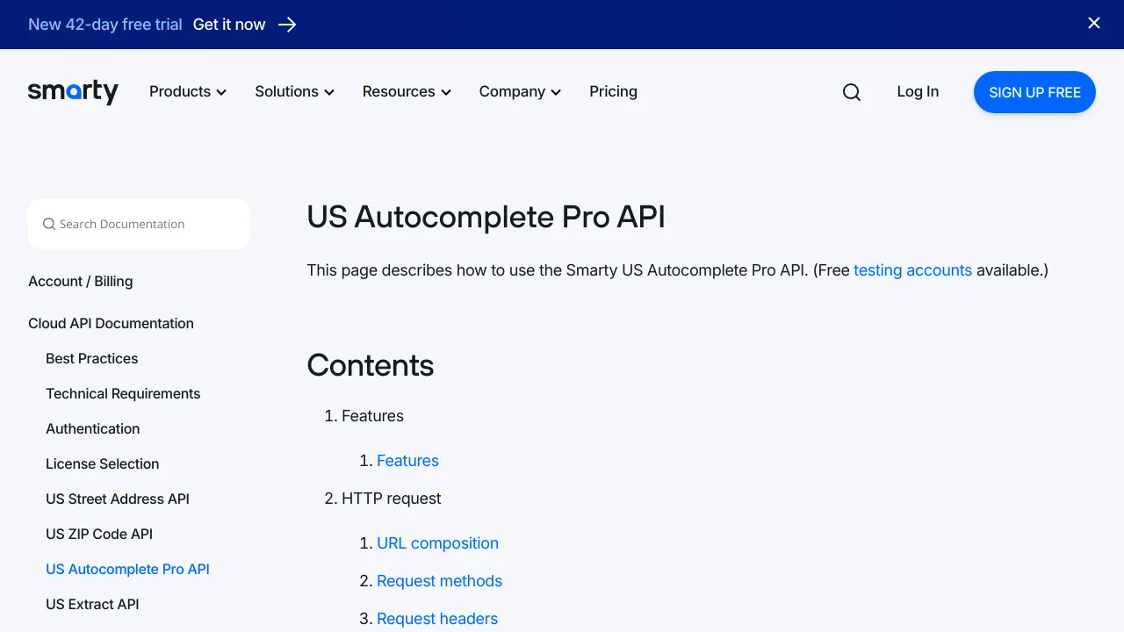Select License Selection in sidebar
The width and height of the screenshot is (1124, 632).
point(103,463)
